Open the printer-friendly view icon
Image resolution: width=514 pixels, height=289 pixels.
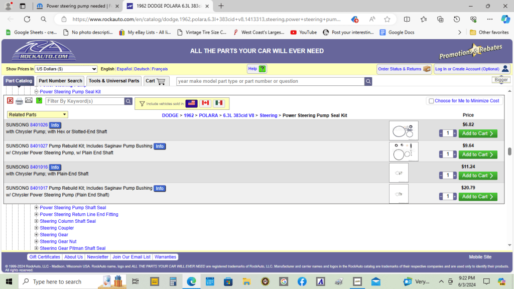19,101
